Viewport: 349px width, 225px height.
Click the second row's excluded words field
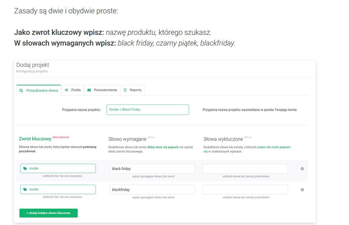(245, 189)
